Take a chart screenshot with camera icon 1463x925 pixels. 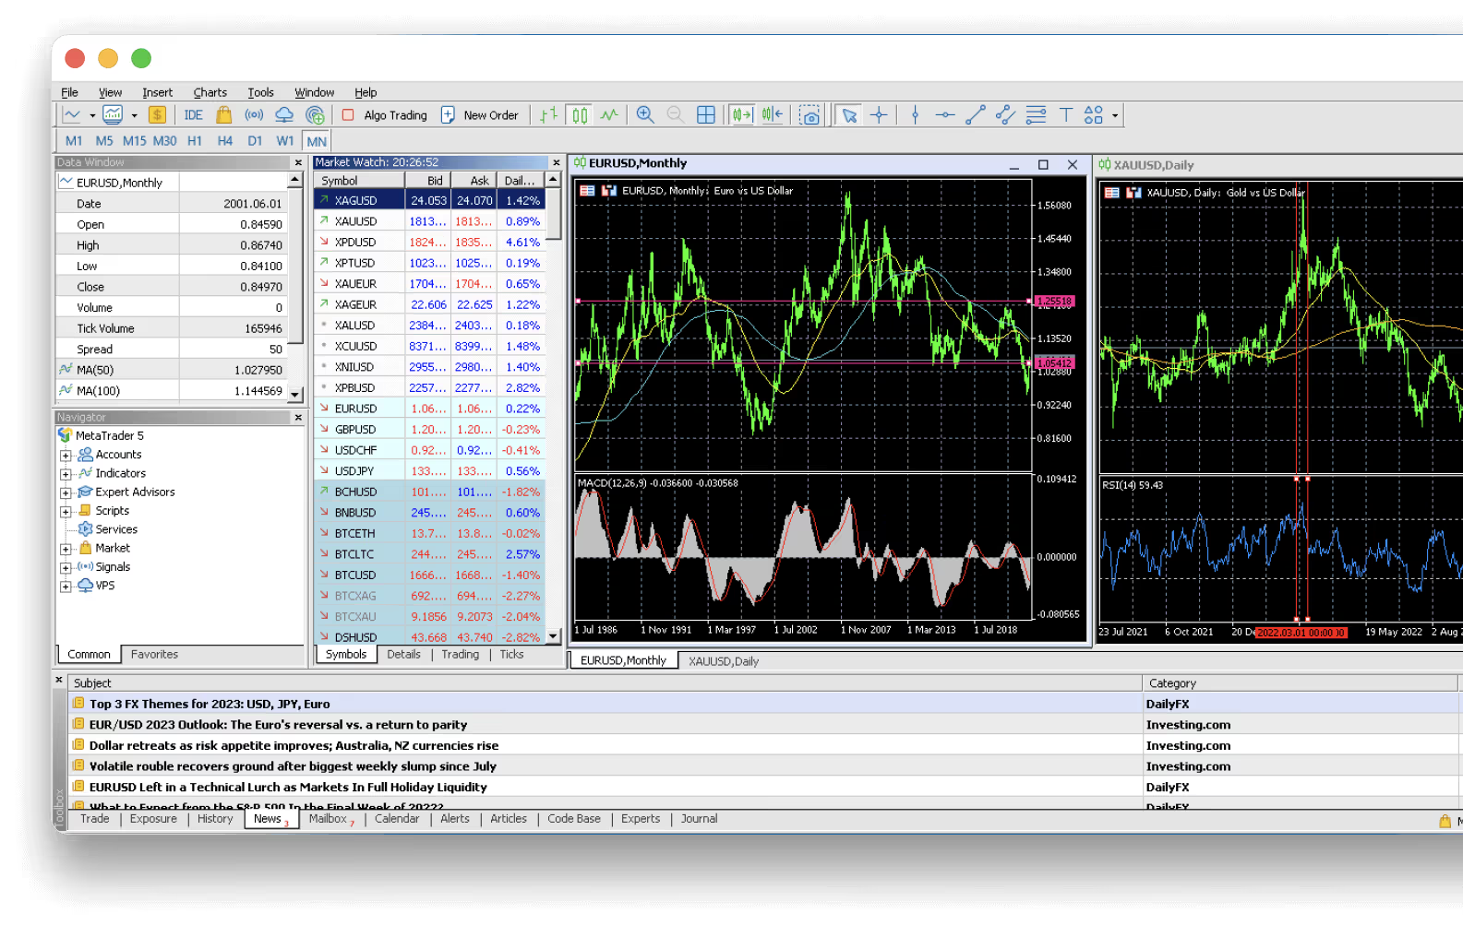tap(809, 115)
